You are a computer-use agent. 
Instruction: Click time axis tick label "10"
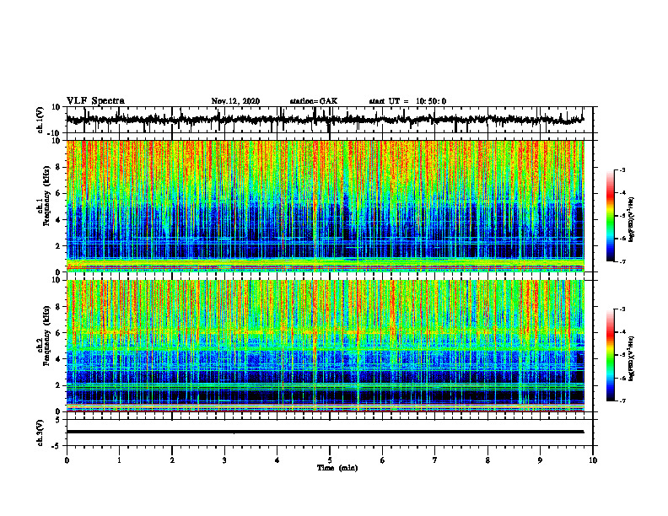(x=593, y=460)
